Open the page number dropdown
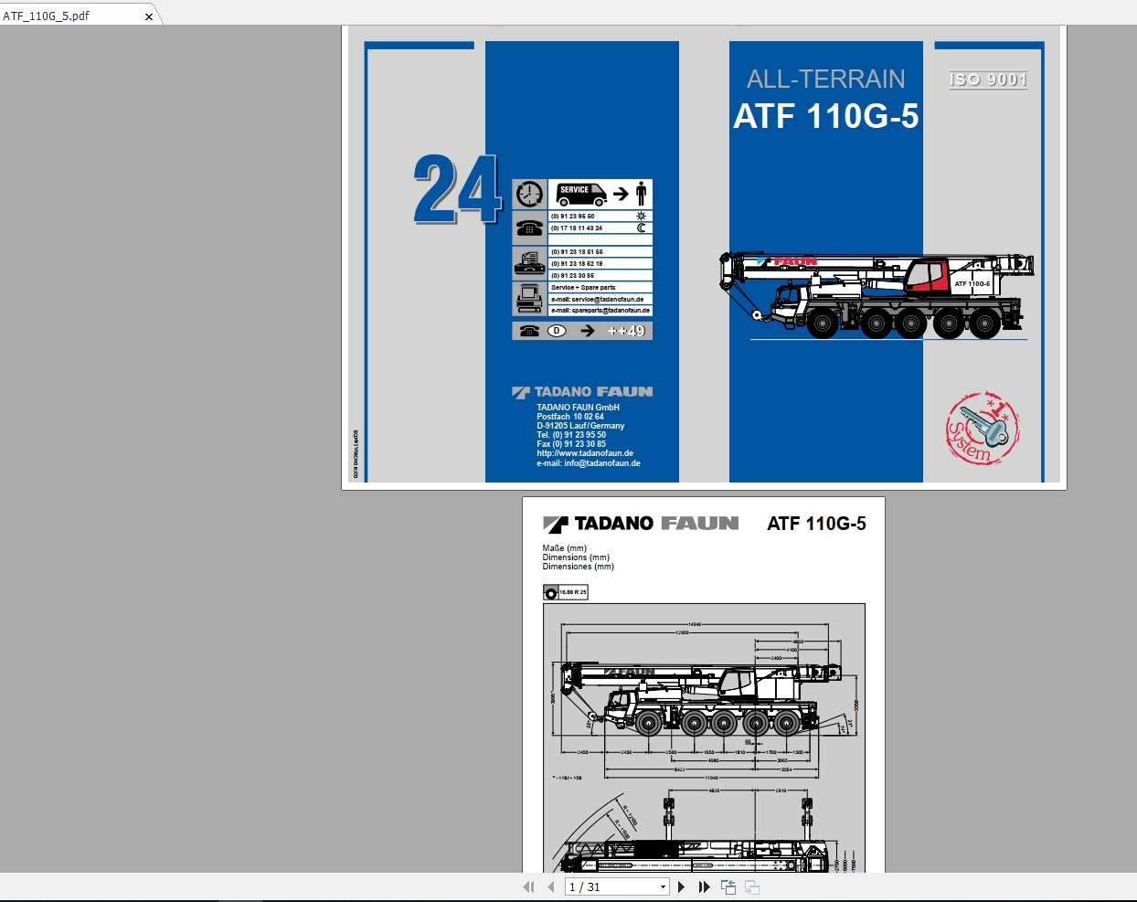 pyautogui.click(x=664, y=886)
